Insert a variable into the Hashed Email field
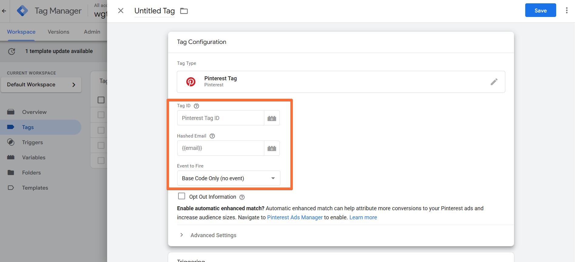The width and height of the screenshot is (575, 262). [x=272, y=148]
